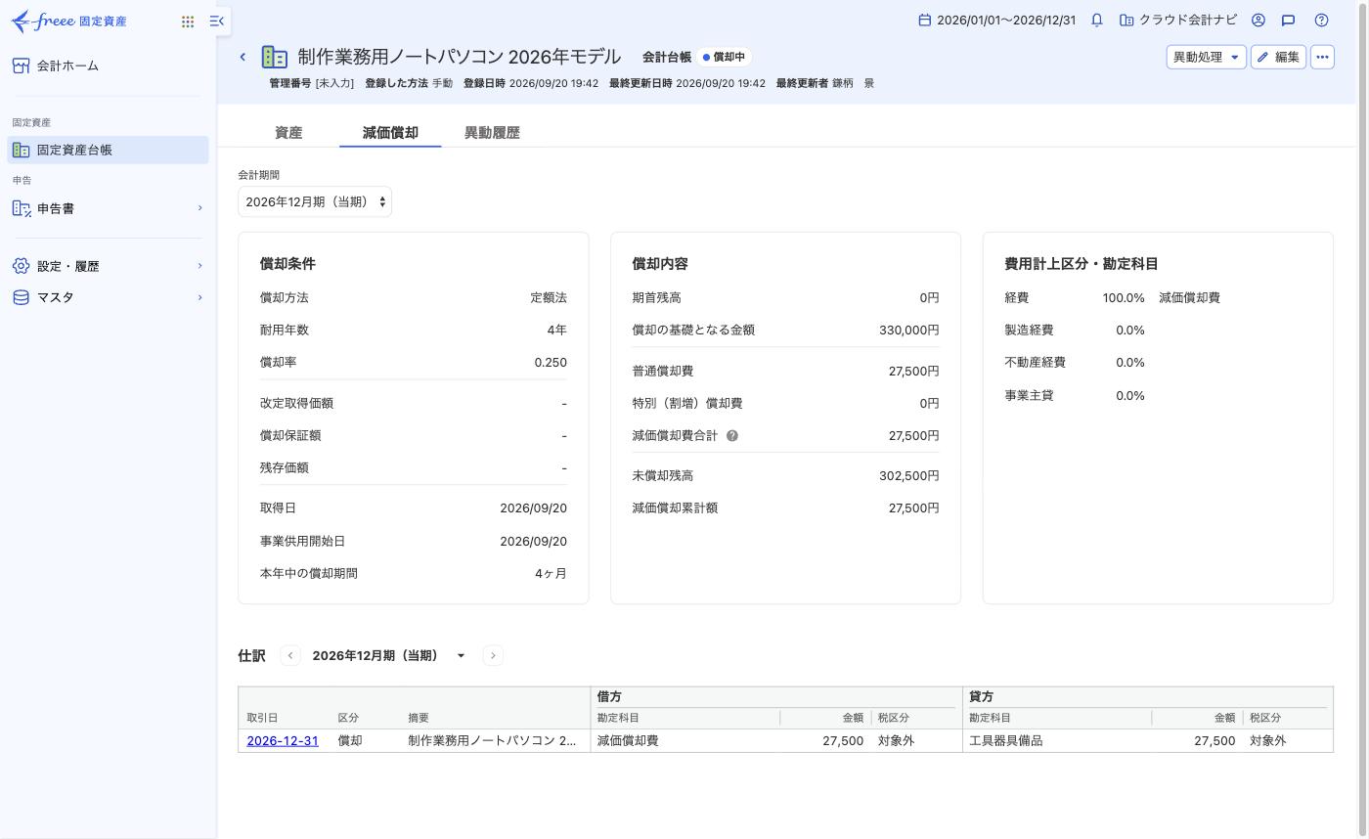Click the 償却中 status badge
The height and width of the screenshot is (839, 1369).
coord(724,57)
